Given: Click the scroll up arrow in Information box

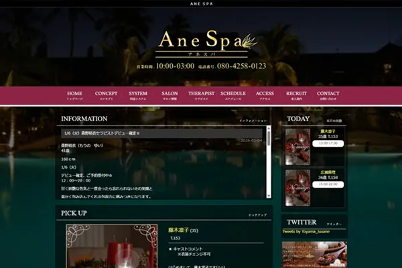Looking at the screenshot, I should click(269, 131).
